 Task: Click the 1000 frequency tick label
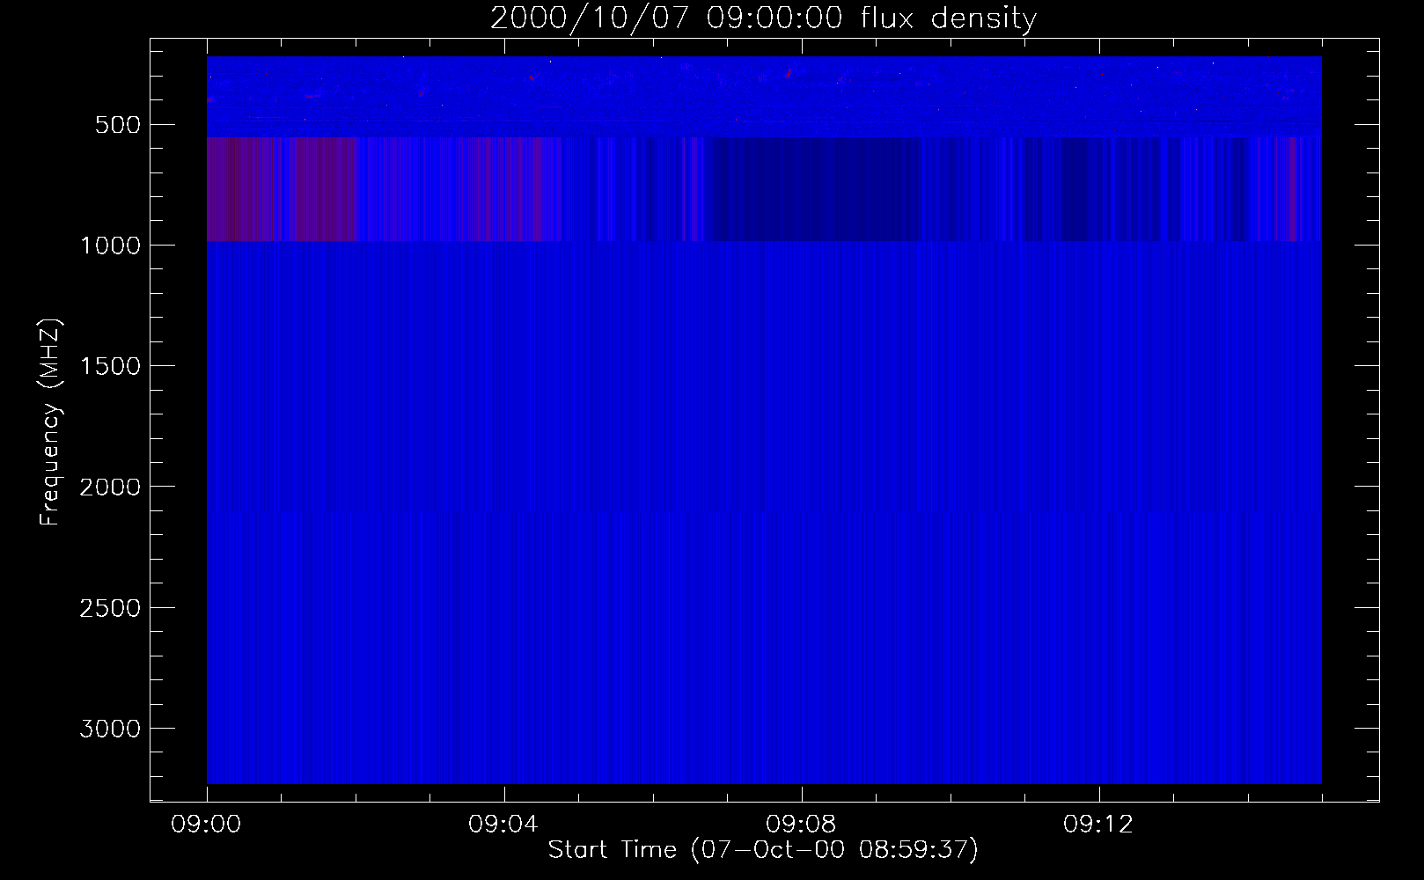(x=110, y=246)
